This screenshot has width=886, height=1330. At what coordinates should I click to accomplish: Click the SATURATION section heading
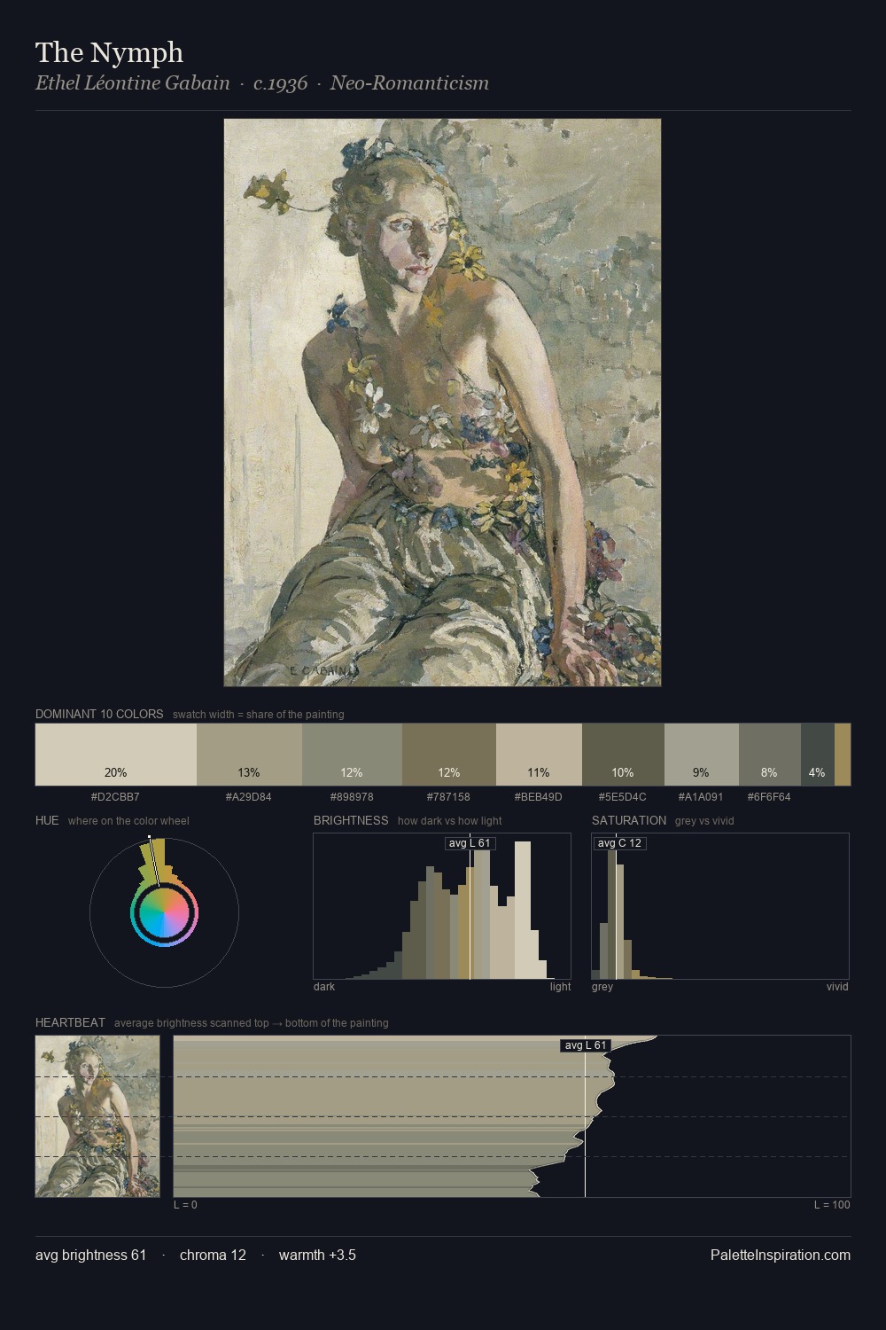click(x=629, y=820)
